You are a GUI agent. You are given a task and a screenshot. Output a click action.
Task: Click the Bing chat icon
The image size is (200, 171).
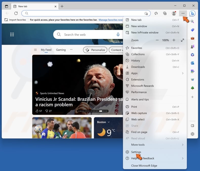192,13
